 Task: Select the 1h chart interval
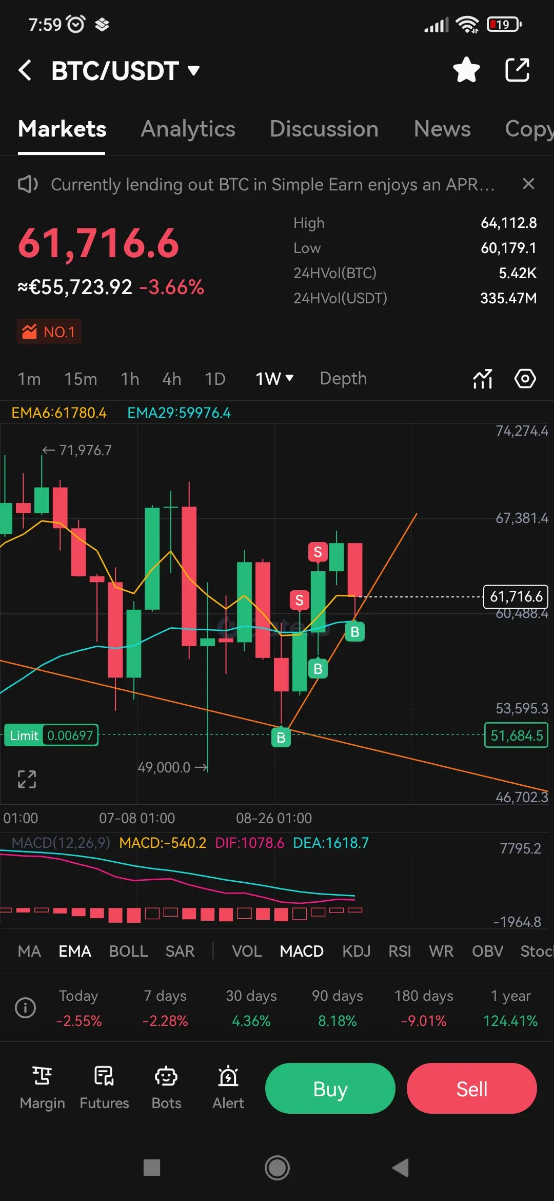tap(130, 379)
